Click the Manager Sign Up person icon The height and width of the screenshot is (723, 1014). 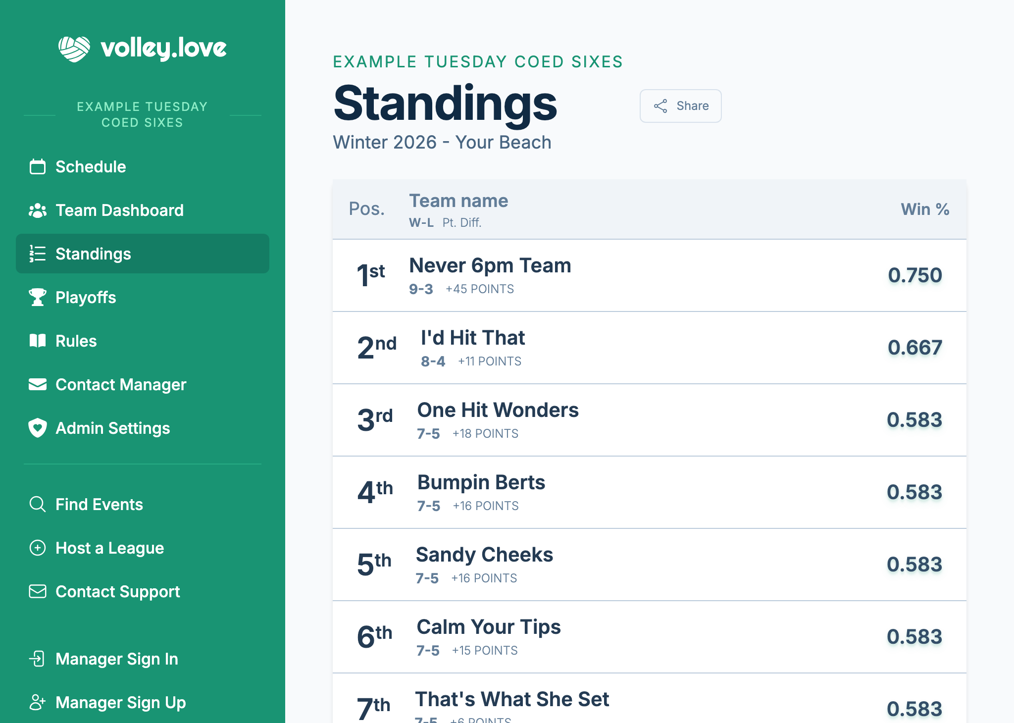tap(37, 702)
